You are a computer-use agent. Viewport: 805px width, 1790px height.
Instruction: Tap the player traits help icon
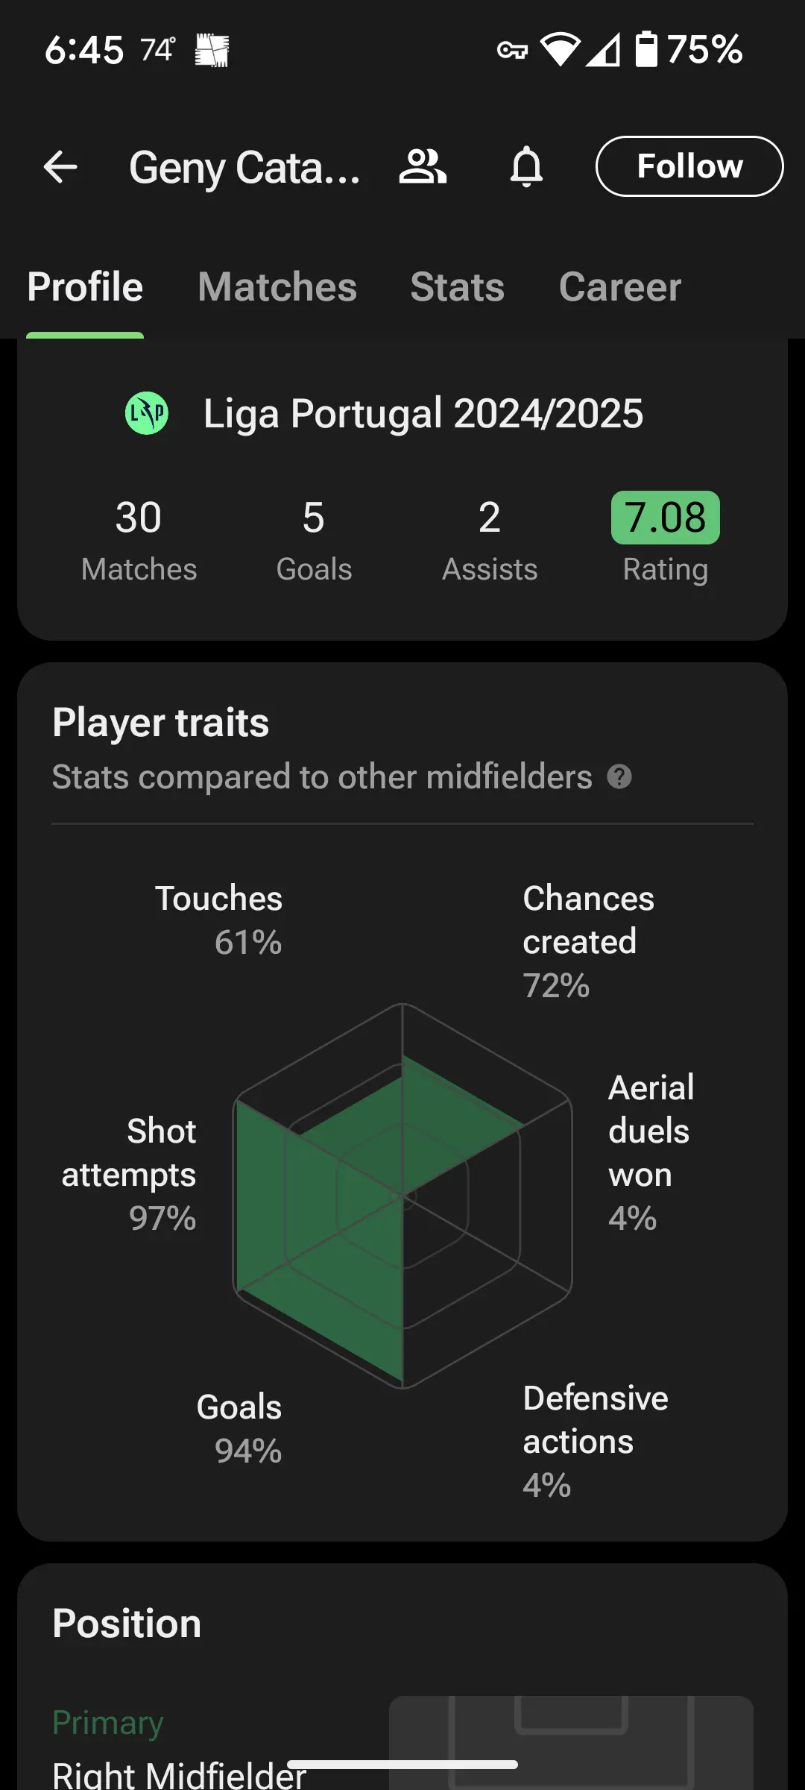click(x=619, y=777)
